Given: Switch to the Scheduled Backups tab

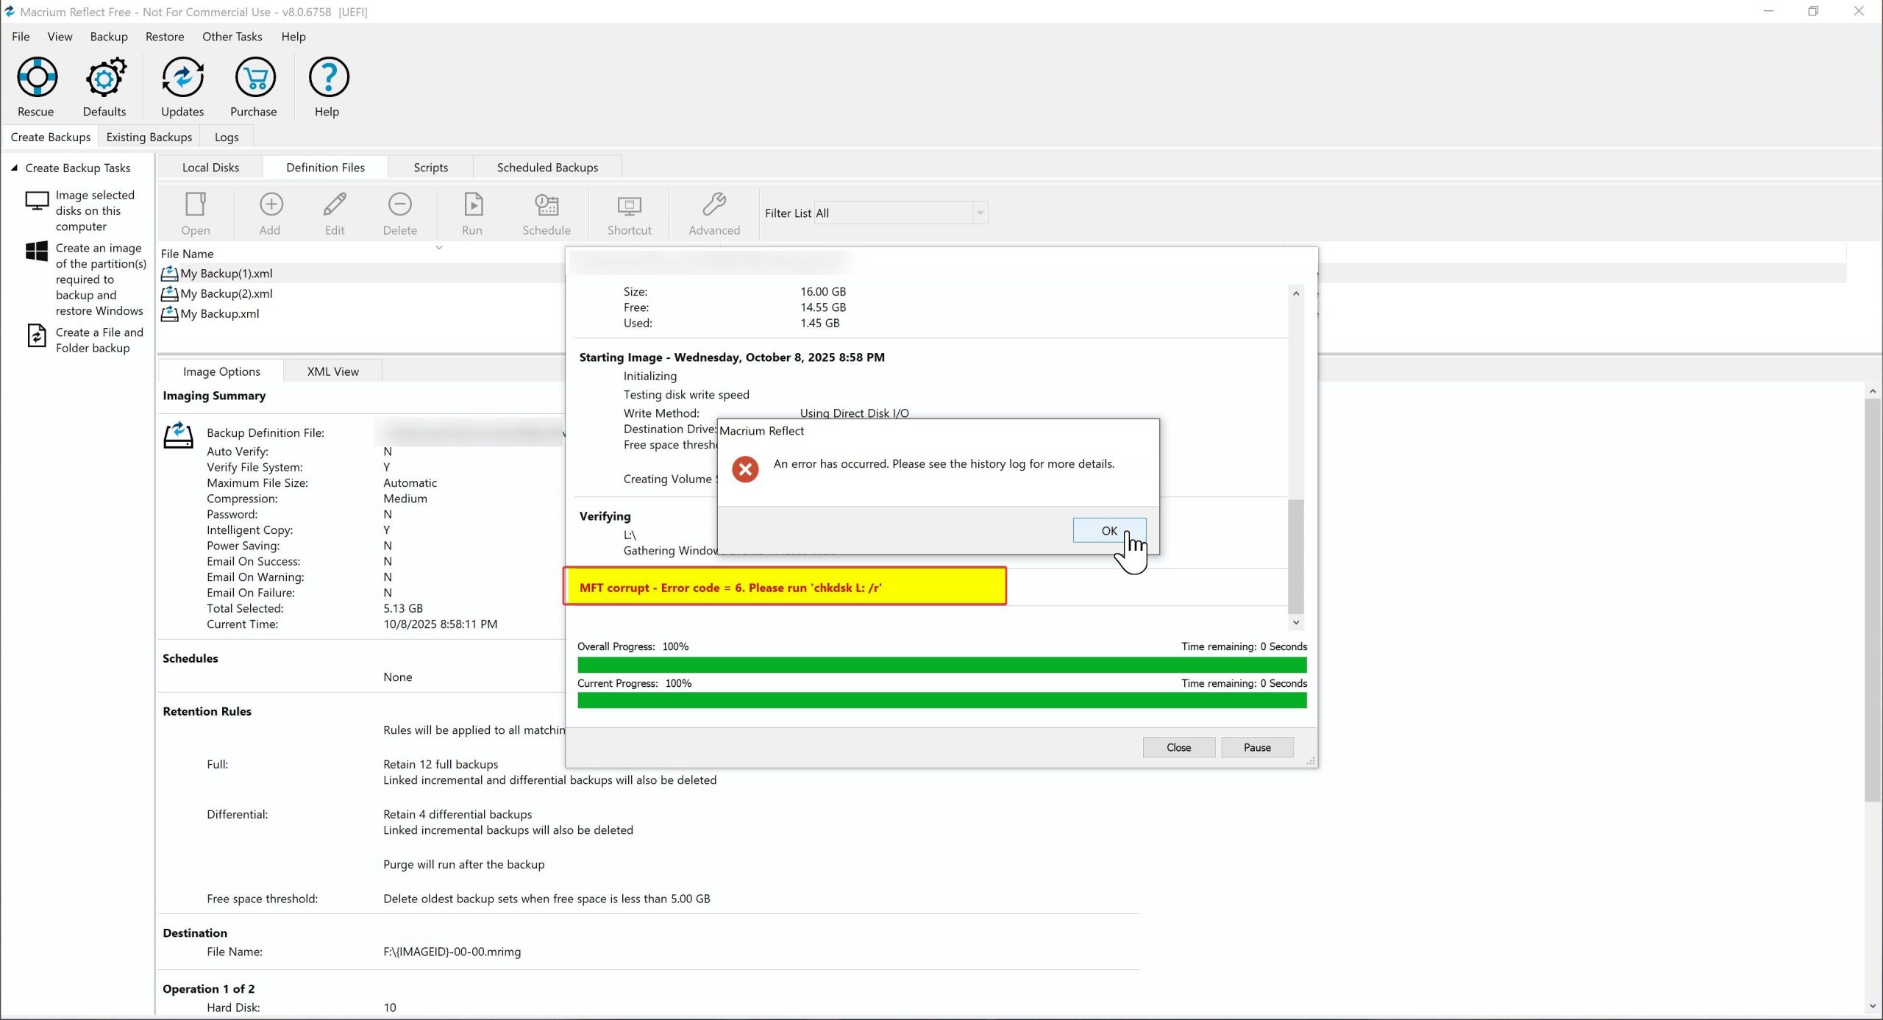Looking at the screenshot, I should [547, 168].
